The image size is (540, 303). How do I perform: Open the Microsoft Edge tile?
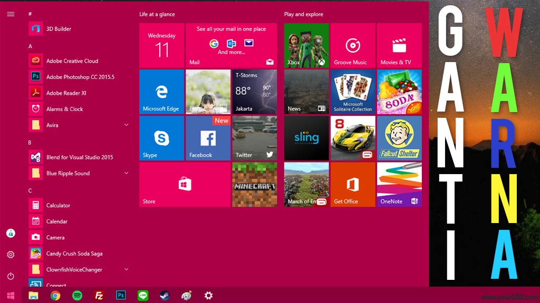pyautogui.click(x=161, y=92)
